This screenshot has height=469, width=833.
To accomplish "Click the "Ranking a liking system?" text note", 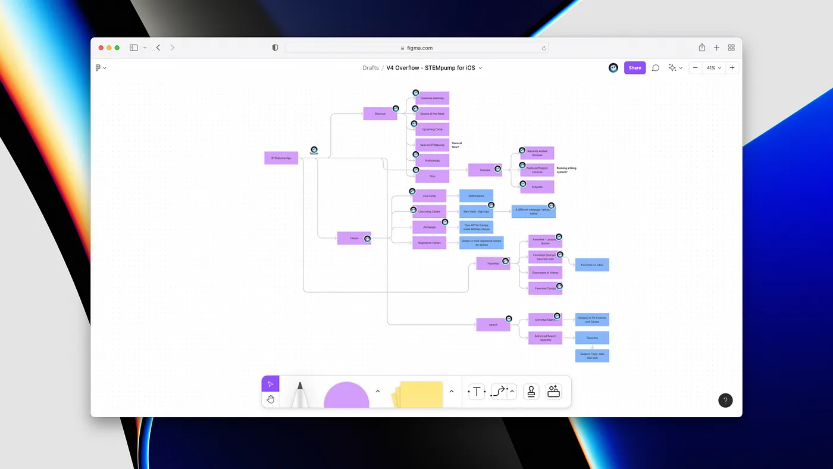I will [566, 170].
